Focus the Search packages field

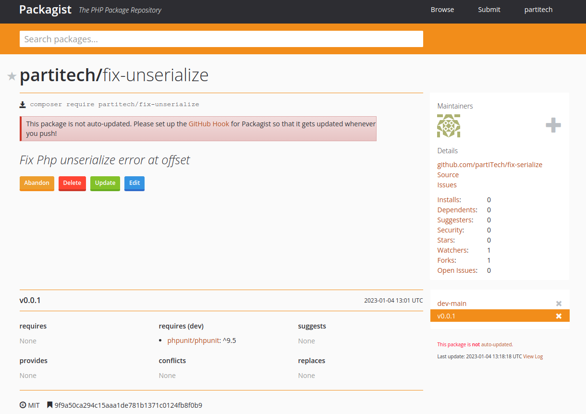pyautogui.click(x=221, y=39)
